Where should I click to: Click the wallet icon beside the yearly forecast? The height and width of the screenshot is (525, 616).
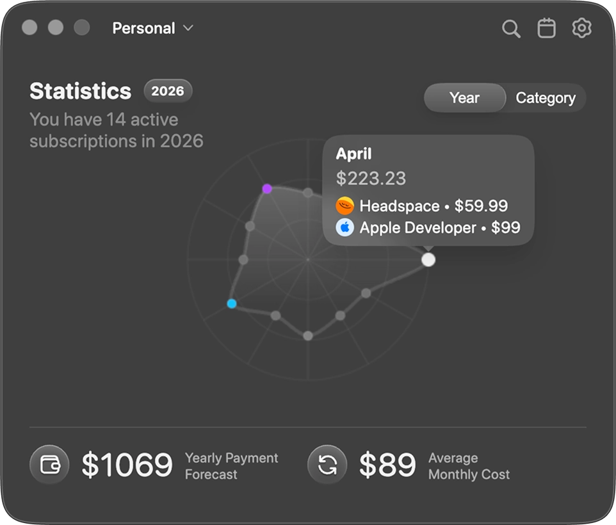point(49,465)
